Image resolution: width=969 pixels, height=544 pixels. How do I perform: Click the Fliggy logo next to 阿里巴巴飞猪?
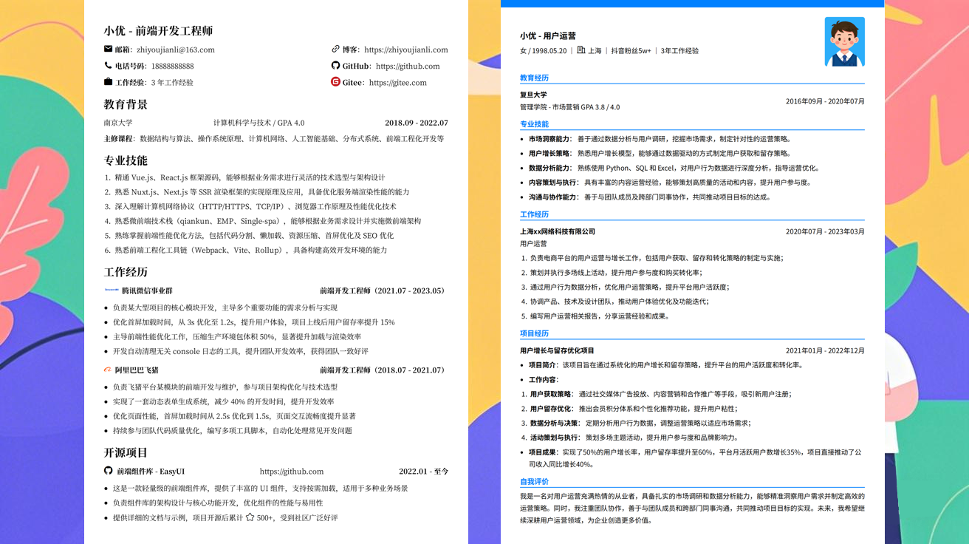point(108,370)
